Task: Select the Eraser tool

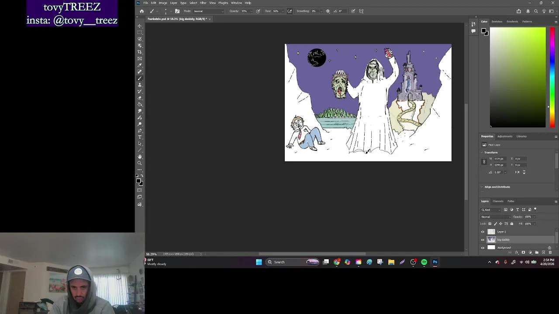Action: coord(140,98)
